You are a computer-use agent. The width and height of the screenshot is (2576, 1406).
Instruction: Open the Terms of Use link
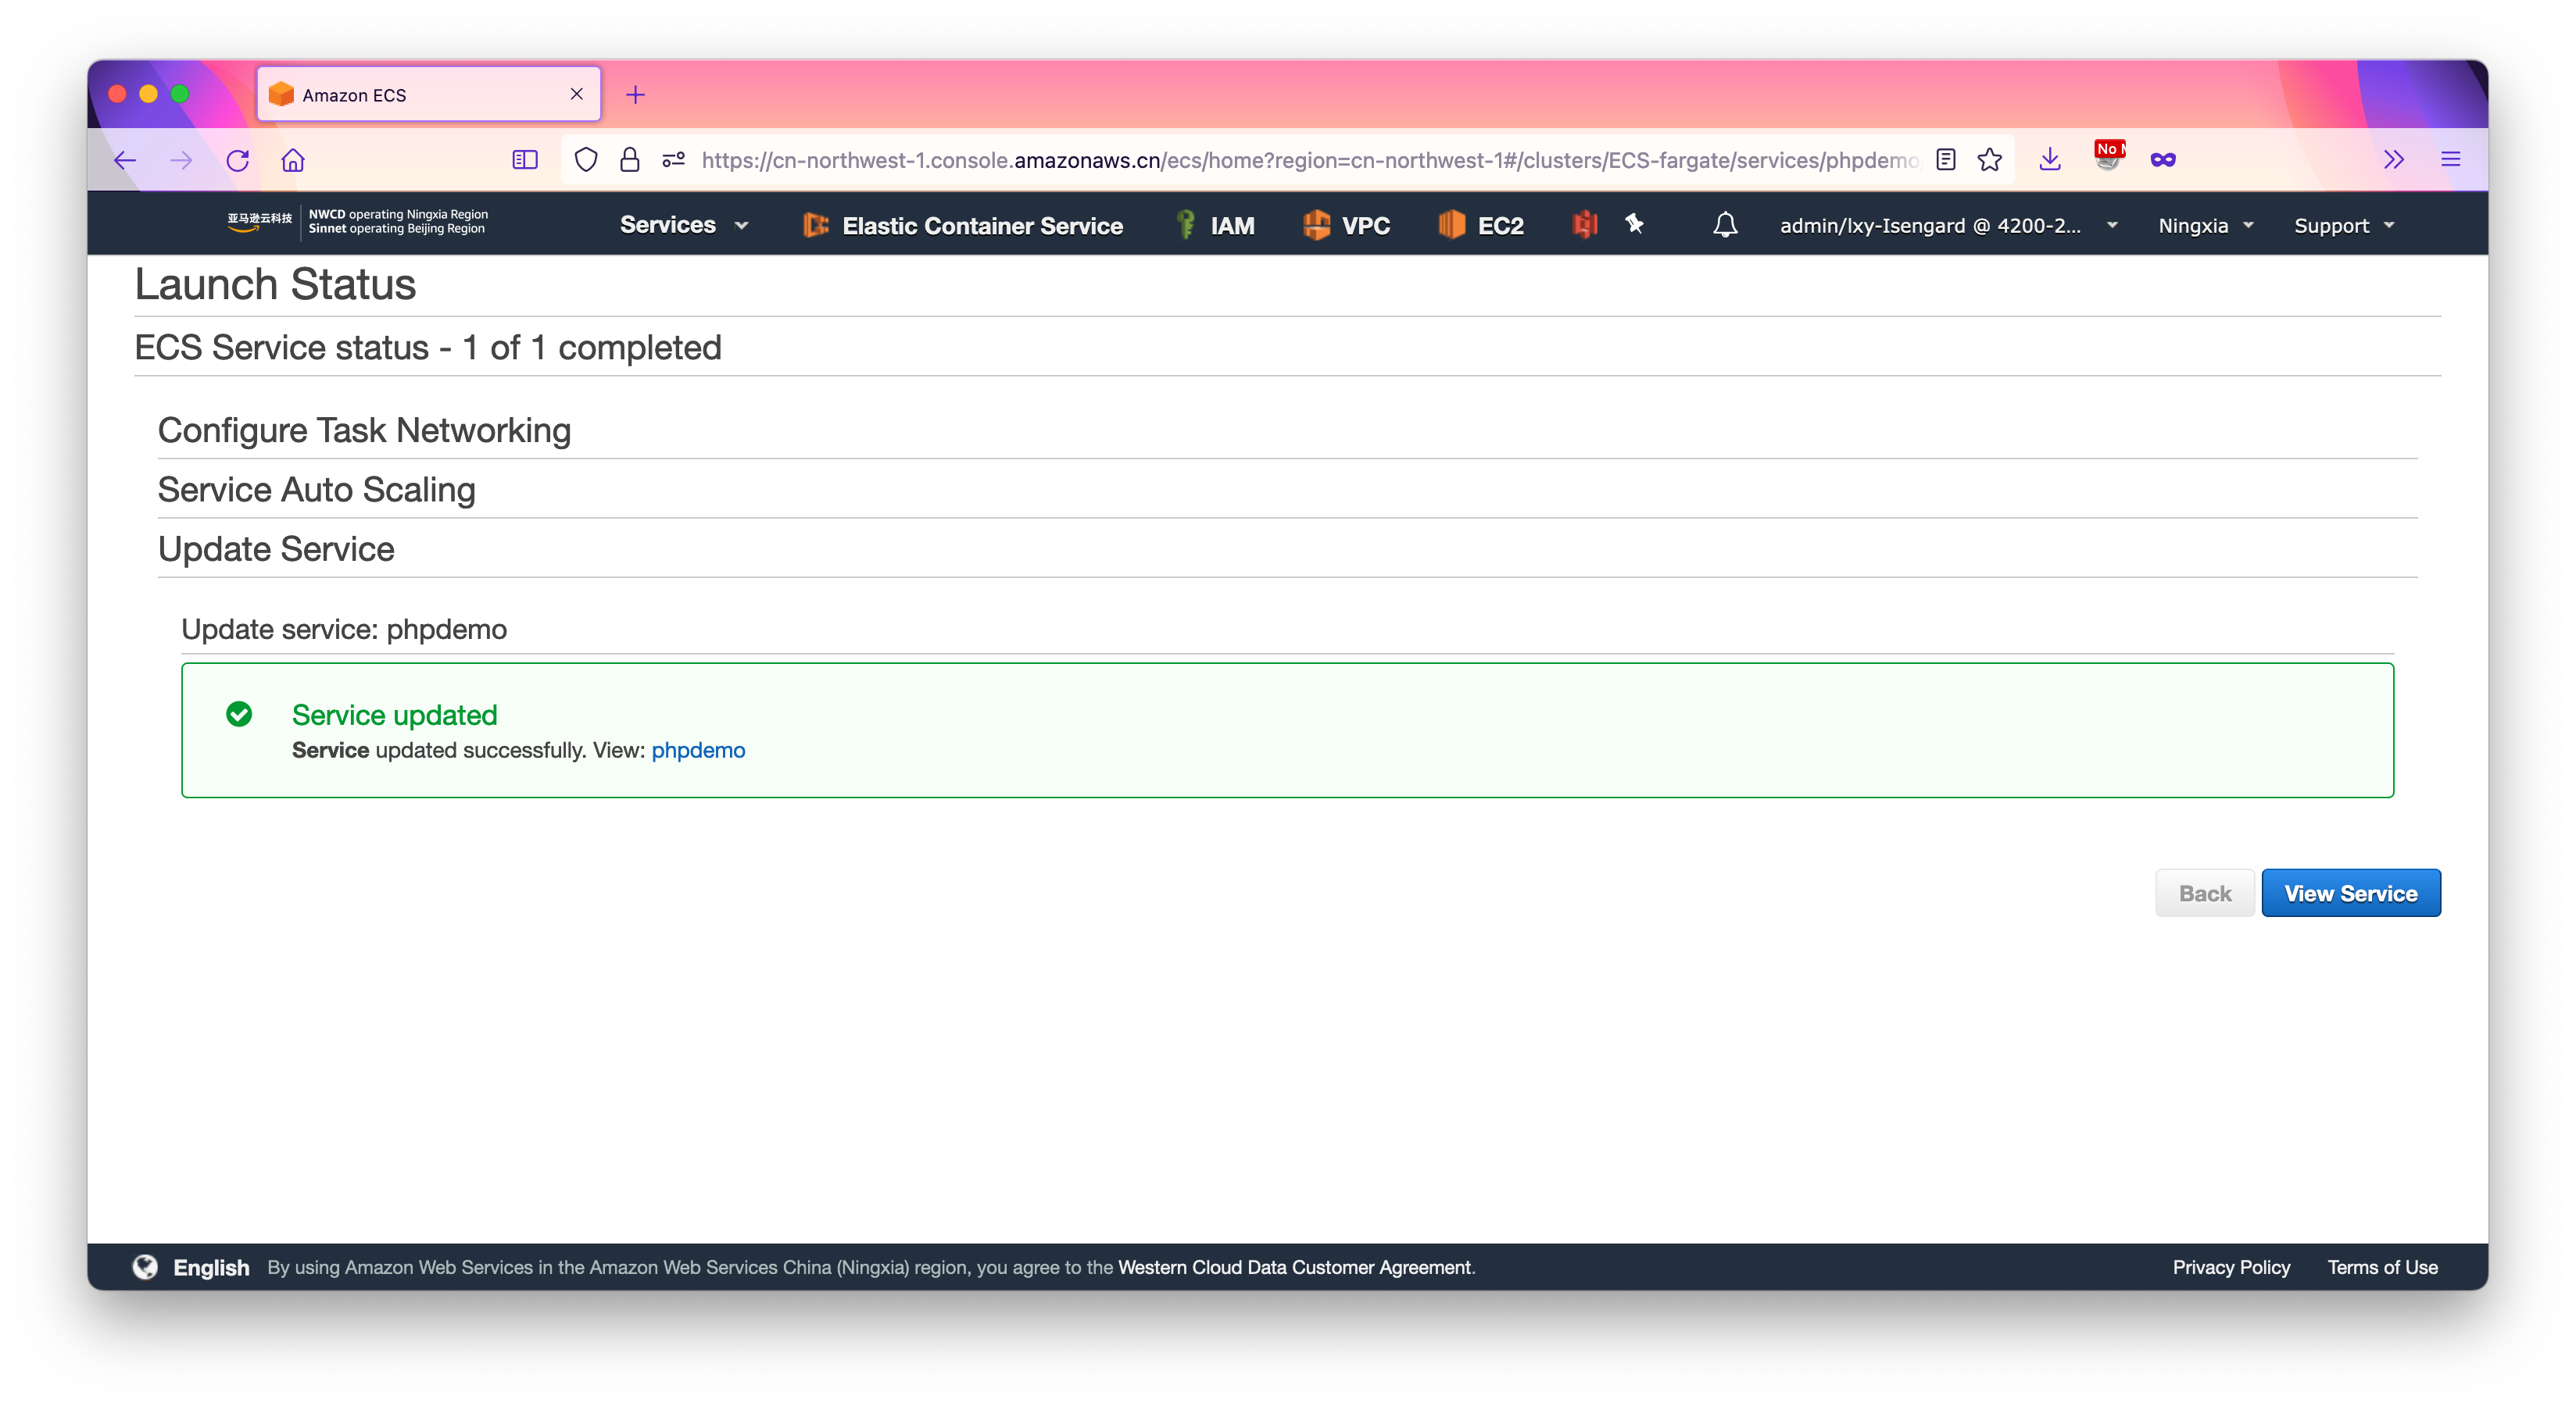pyautogui.click(x=2382, y=1267)
